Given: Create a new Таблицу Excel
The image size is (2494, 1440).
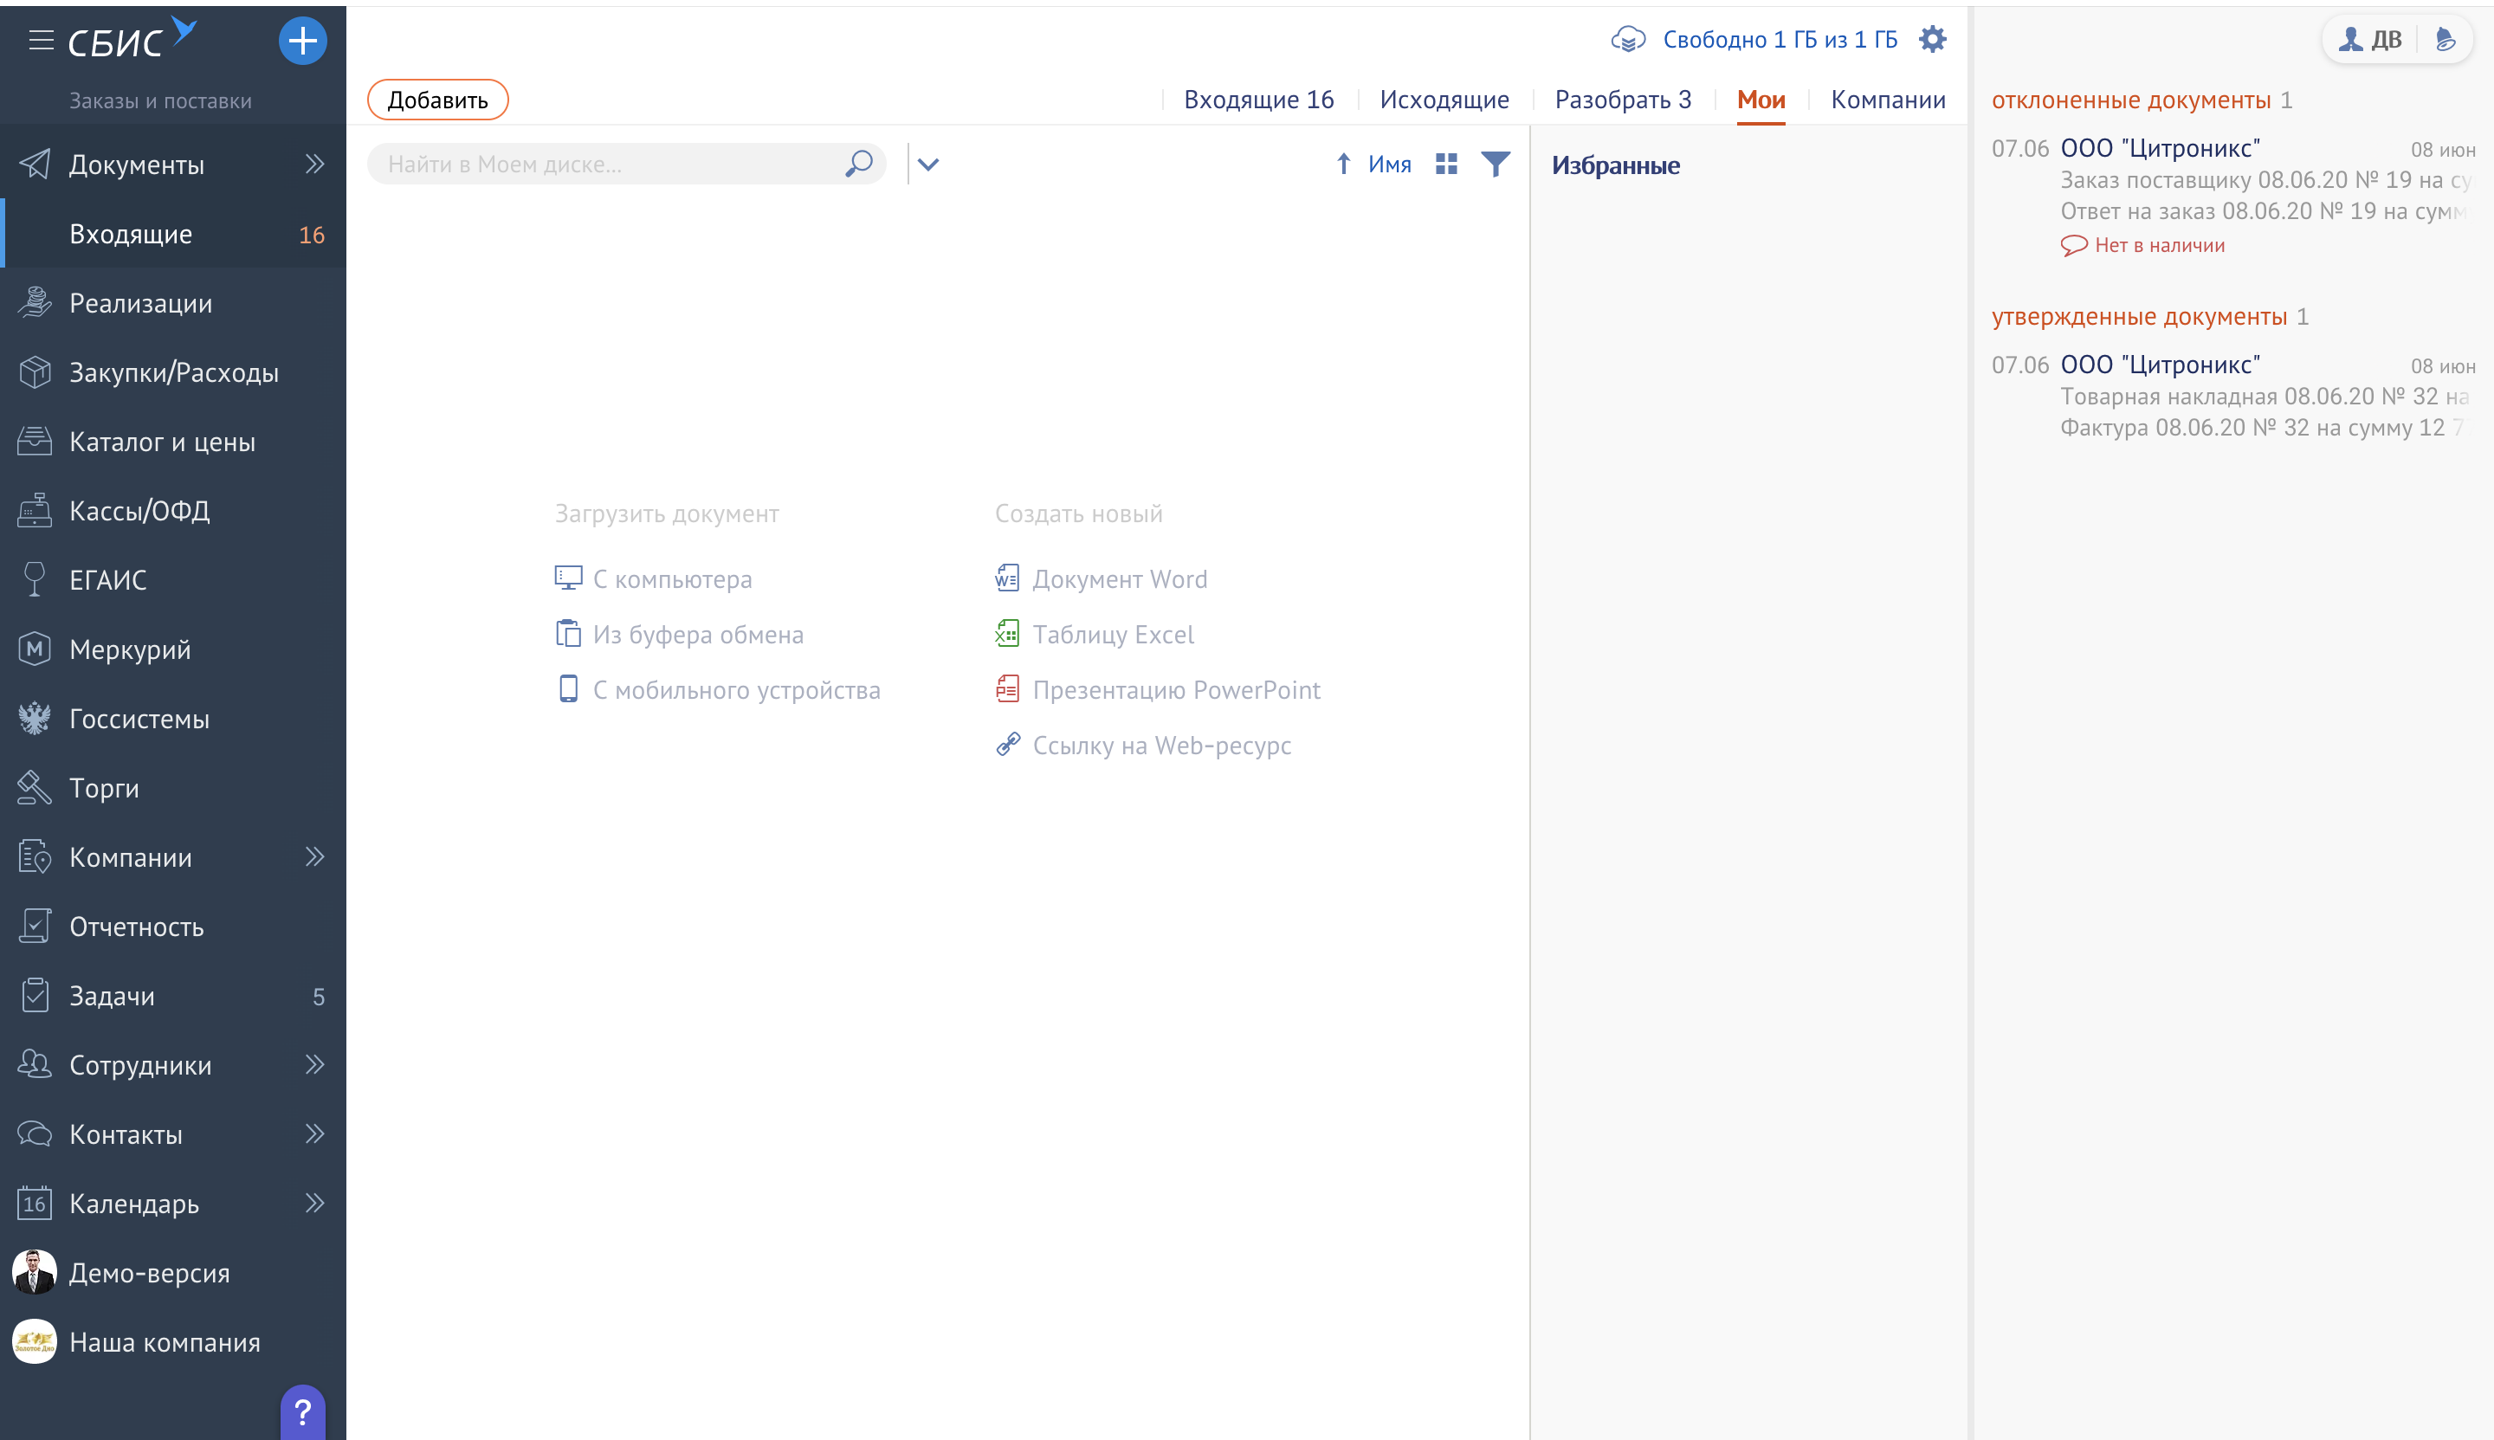Looking at the screenshot, I should [x=1113, y=635].
